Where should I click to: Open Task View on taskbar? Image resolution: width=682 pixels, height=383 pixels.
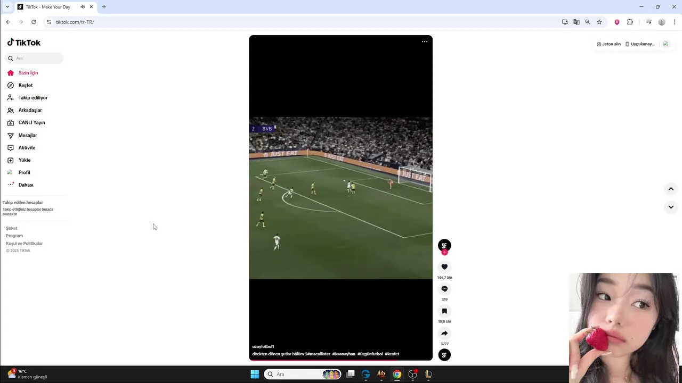click(350, 374)
